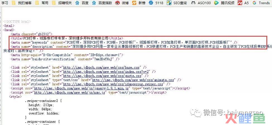Click the opening <head> tag

pyautogui.click(x=9, y=30)
